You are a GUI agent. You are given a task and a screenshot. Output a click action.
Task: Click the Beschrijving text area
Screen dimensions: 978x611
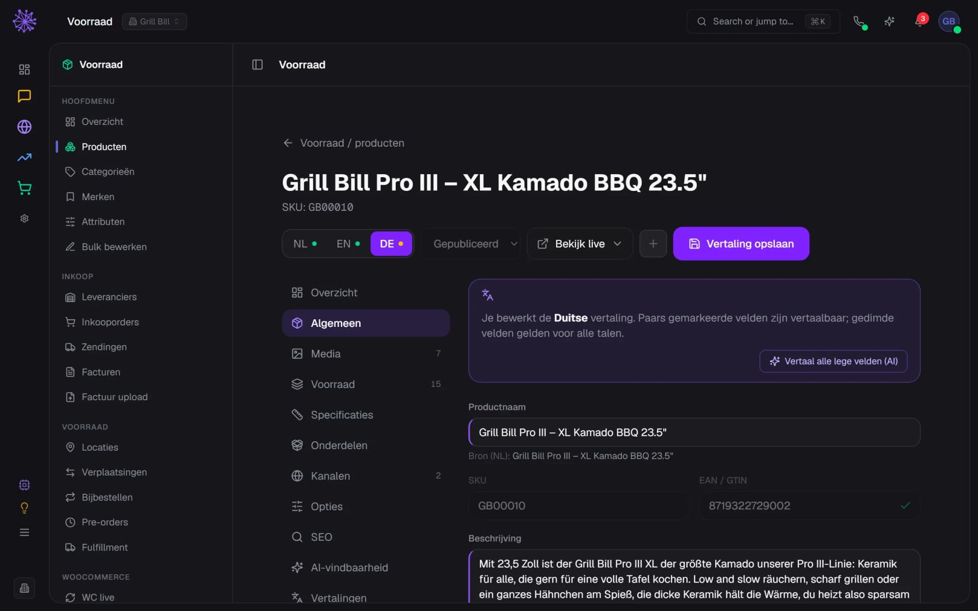click(694, 577)
